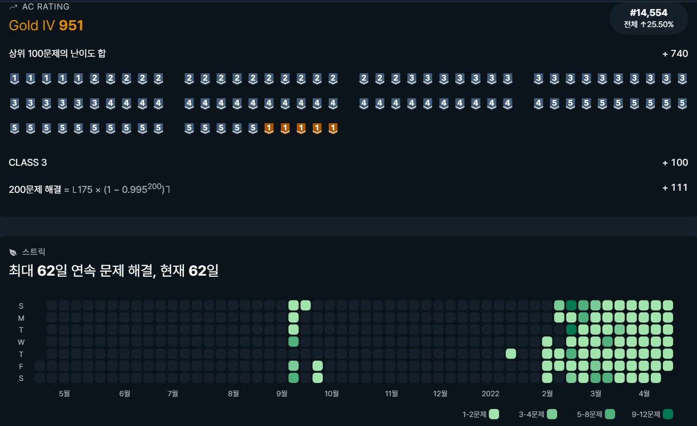
Task: Click the + 740 score value
Action: point(675,54)
